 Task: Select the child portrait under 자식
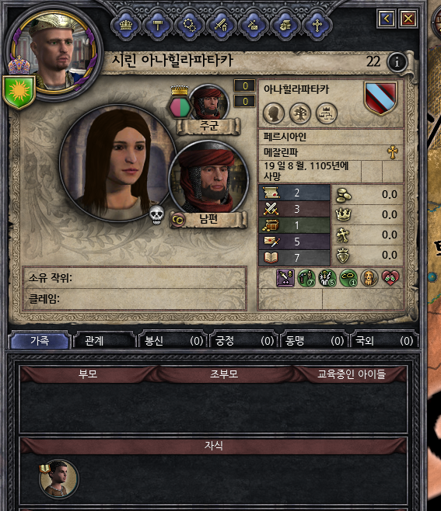click(x=59, y=479)
